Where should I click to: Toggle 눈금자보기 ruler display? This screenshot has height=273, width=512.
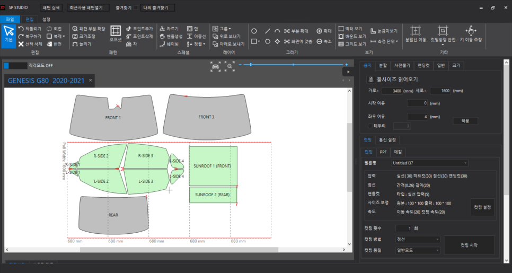(x=384, y=31)
